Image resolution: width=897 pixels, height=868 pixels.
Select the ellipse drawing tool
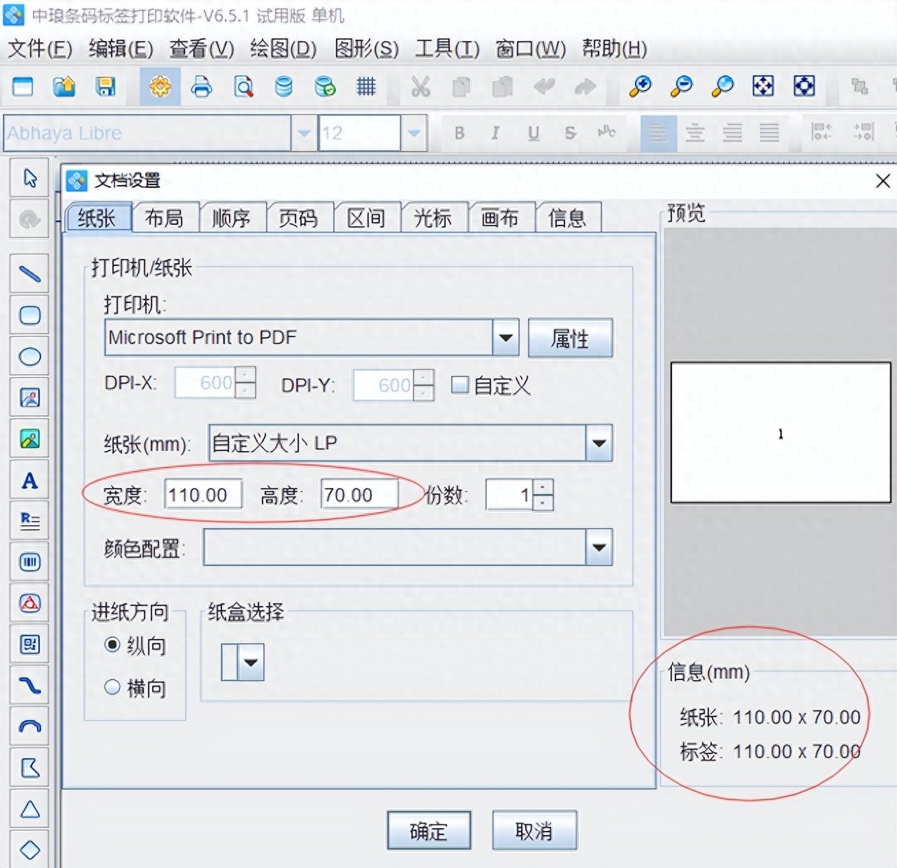click(29, 357)
